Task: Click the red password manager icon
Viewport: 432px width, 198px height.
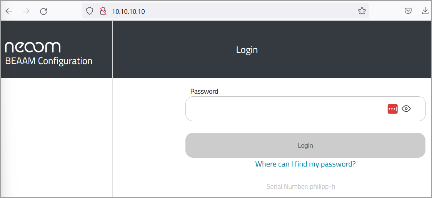Action: pos(392,109)
